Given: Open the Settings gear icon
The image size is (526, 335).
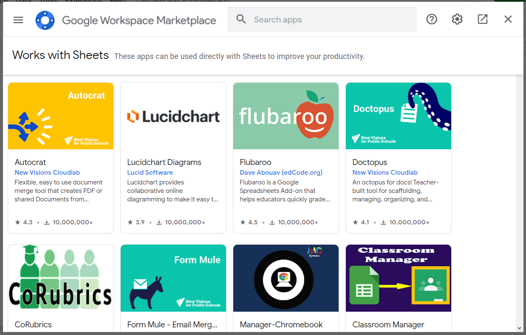Looking at the screenshot, I should [x=457, y=19].
